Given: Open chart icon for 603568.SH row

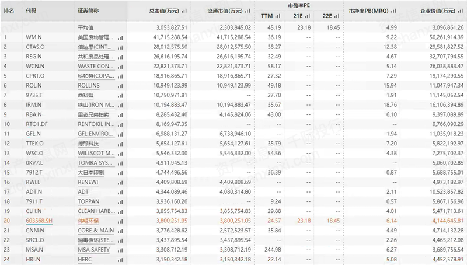Looking at the screenshot, I should click(x=120, y=222).
